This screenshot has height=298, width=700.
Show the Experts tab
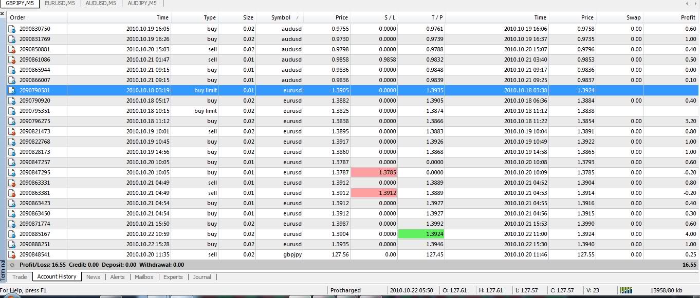coord(173,277)
